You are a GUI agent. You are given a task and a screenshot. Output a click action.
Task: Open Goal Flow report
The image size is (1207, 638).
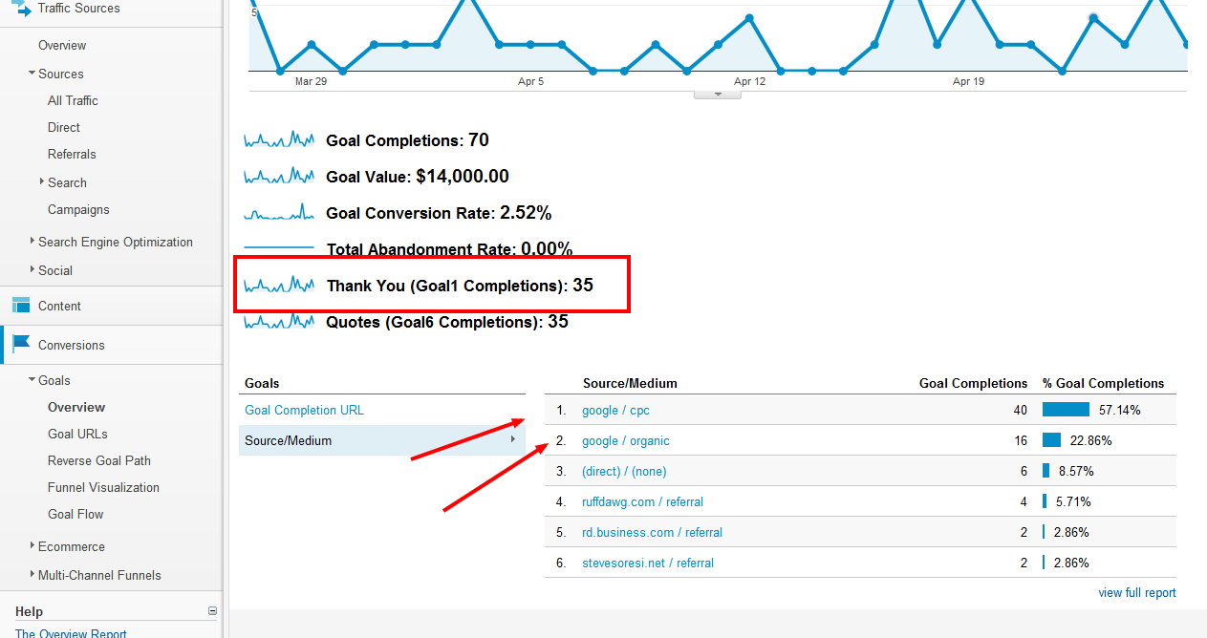(x=75, y=514)
